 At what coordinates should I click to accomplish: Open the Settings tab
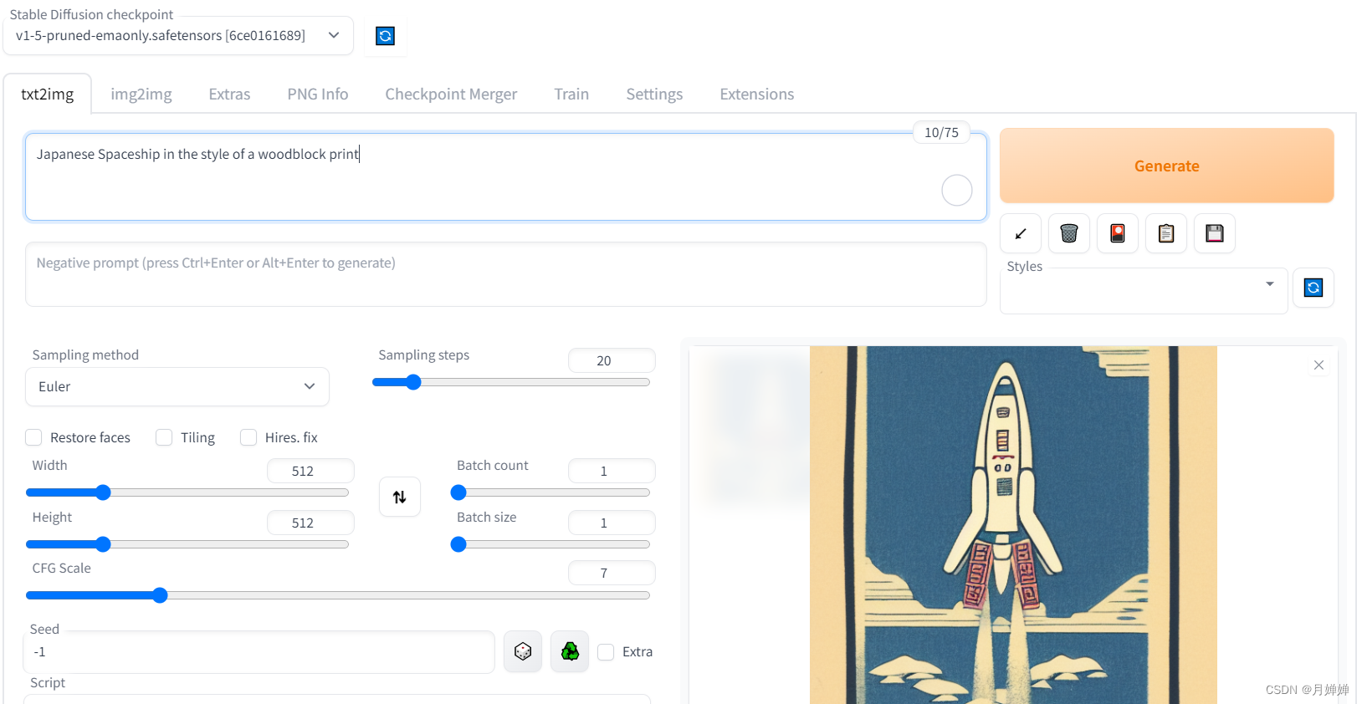pos(654,94)
